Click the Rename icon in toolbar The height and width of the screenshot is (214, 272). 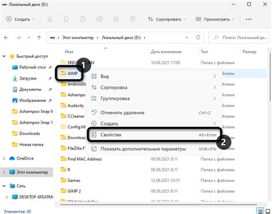(99, 19)
